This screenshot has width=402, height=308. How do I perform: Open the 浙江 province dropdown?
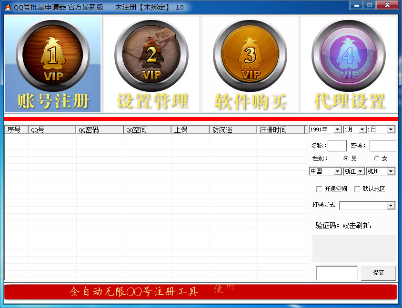click(354, 171)
